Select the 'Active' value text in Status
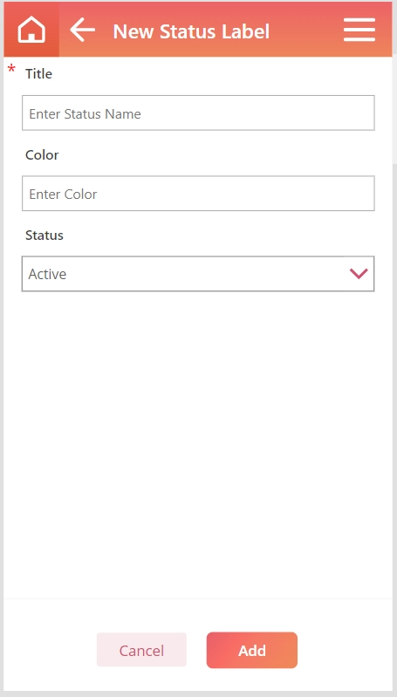397x697 pixels. point(47,274)
